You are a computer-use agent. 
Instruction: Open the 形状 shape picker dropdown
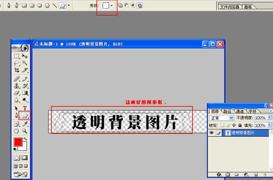(112, 5)
